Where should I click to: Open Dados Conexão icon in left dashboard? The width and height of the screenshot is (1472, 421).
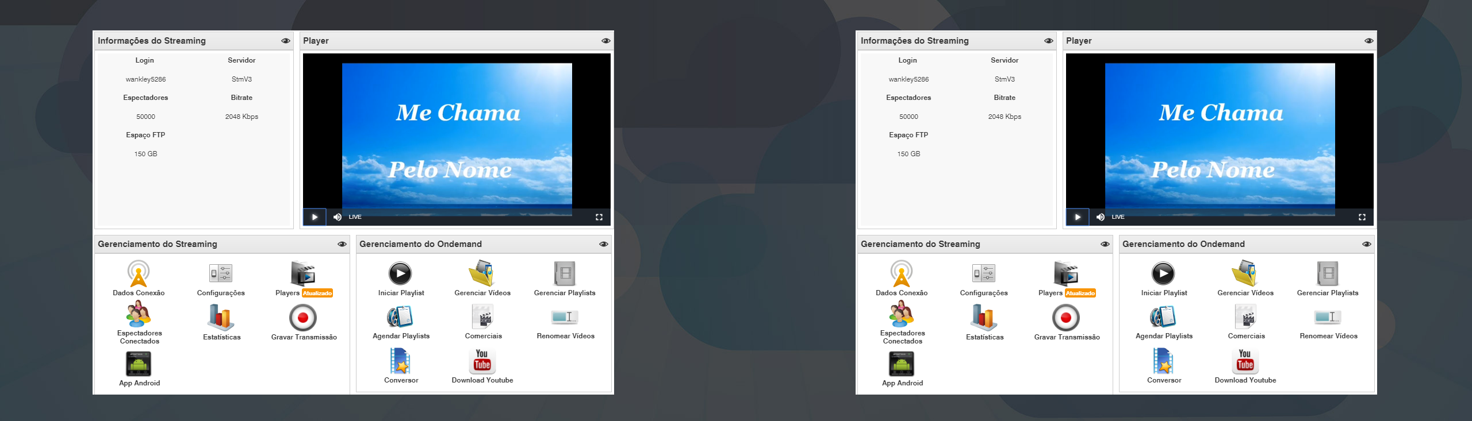pos(139,273)
